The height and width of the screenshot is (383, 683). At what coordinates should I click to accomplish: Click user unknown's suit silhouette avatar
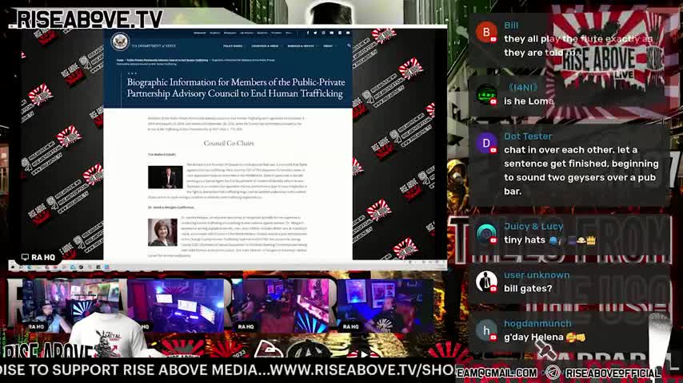486,282
